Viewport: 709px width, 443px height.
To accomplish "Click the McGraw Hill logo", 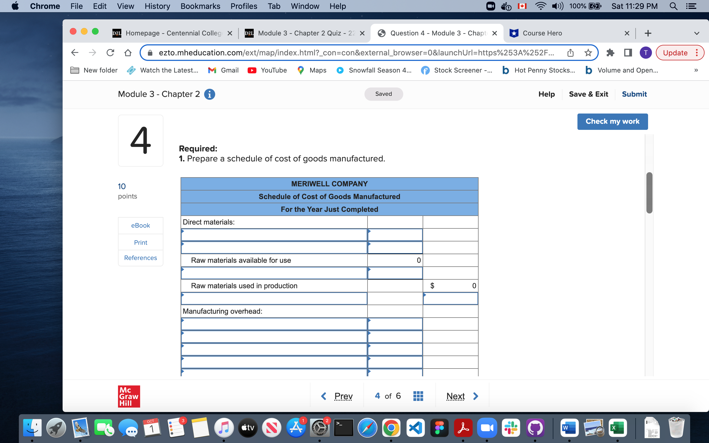I will pyautogui.click(x=129, y=396).
